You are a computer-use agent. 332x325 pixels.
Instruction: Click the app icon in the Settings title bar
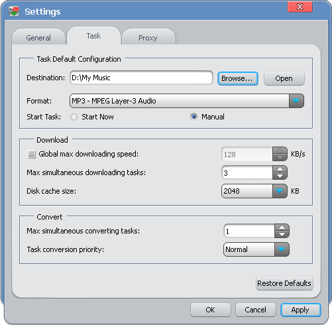14,11
